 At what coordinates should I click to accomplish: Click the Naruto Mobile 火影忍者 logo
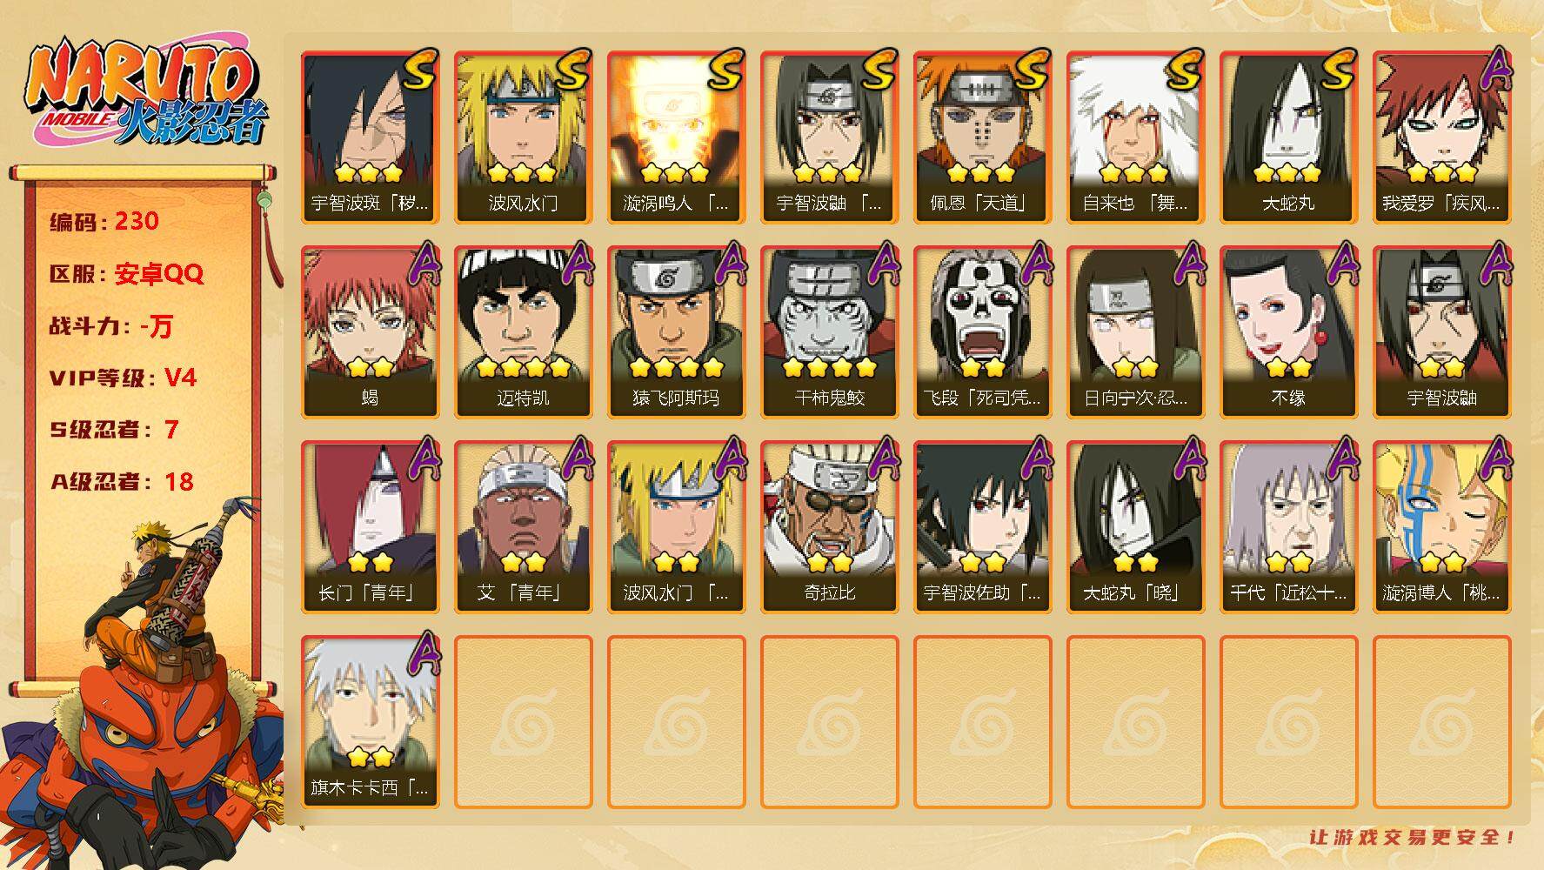pos(145,92)
